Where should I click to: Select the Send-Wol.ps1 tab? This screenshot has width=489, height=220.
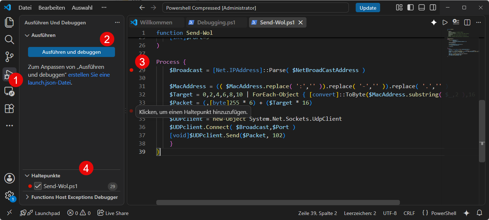(x=277, y=23)
